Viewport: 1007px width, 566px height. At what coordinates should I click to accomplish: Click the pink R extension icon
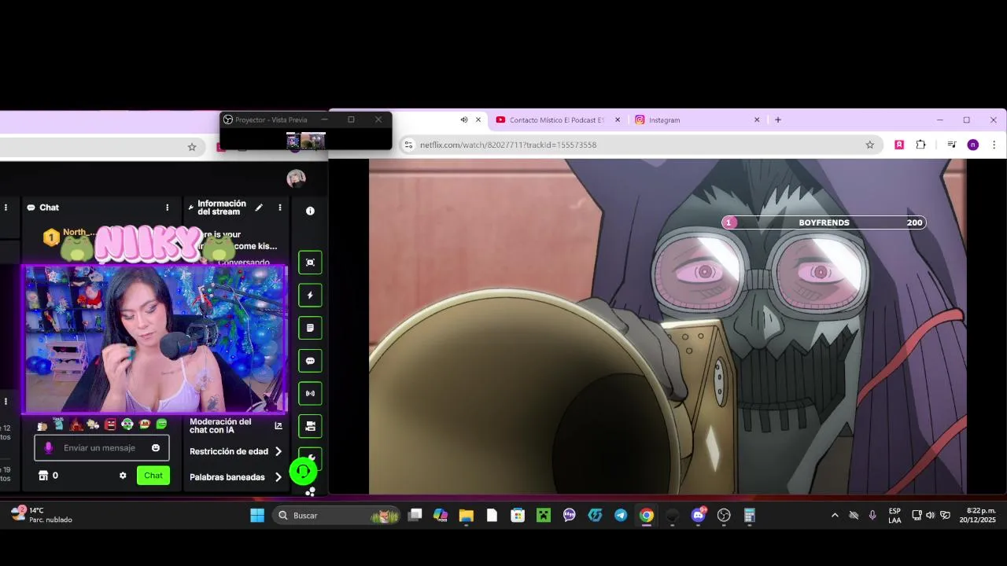(x=899, y=145)
